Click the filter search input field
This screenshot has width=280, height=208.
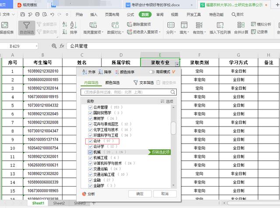[129, 92]
